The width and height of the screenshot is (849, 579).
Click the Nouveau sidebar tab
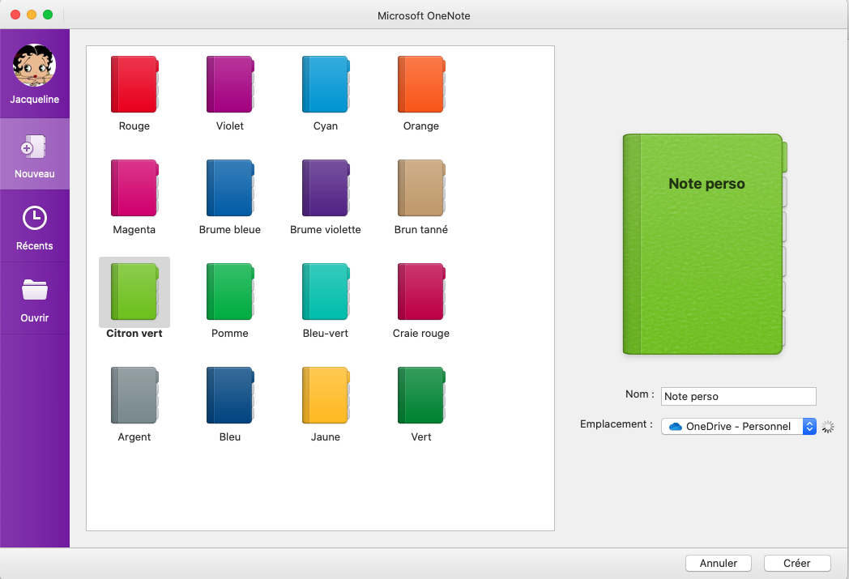click(35, 155)
